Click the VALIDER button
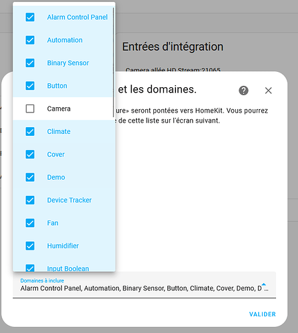This screenshot has width=298, height=333. [x=263, y=314]
